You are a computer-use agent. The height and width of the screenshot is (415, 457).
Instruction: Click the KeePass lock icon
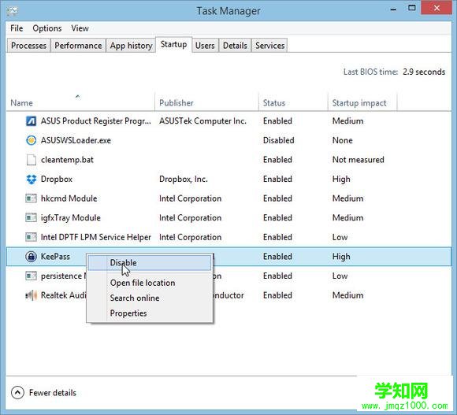[x=31, y=257]
